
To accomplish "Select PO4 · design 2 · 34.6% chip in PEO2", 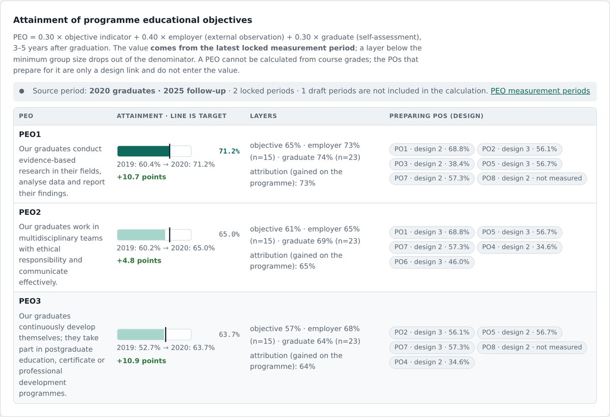I will [x=520, y=247].
